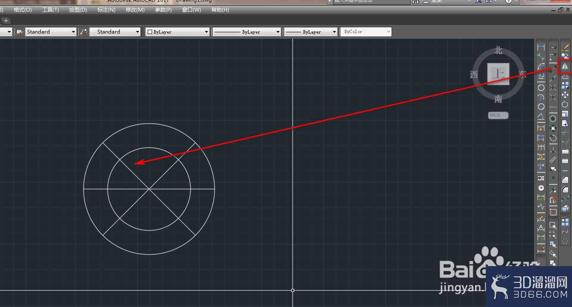Click the Zoom Window magnifier icon
The height and width of the screenshot is (307, 572).
point(553,225)
